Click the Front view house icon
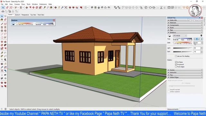206x116 pixels. coord(99,8)
